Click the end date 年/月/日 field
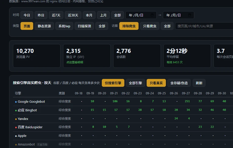Viewport: 233px width, 148px height. click(x=178, y=15)
